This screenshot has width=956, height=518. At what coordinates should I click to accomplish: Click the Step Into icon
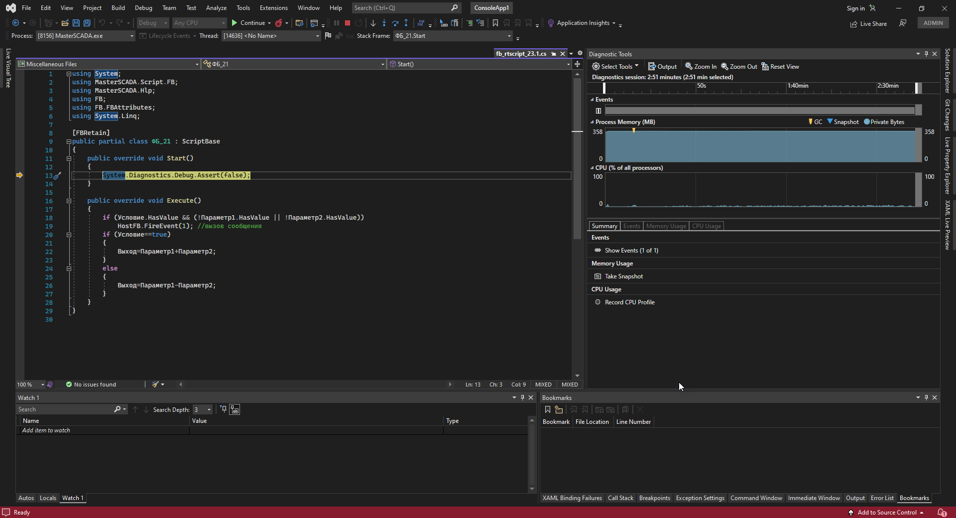pyautogui.click(x=384, y=23)
